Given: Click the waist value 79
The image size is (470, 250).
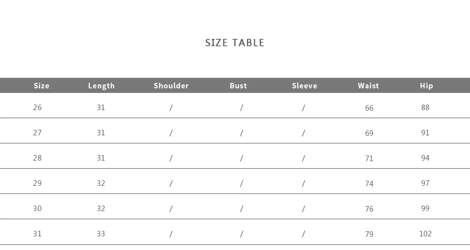Looking at the screenshot, I should [369, 234].
